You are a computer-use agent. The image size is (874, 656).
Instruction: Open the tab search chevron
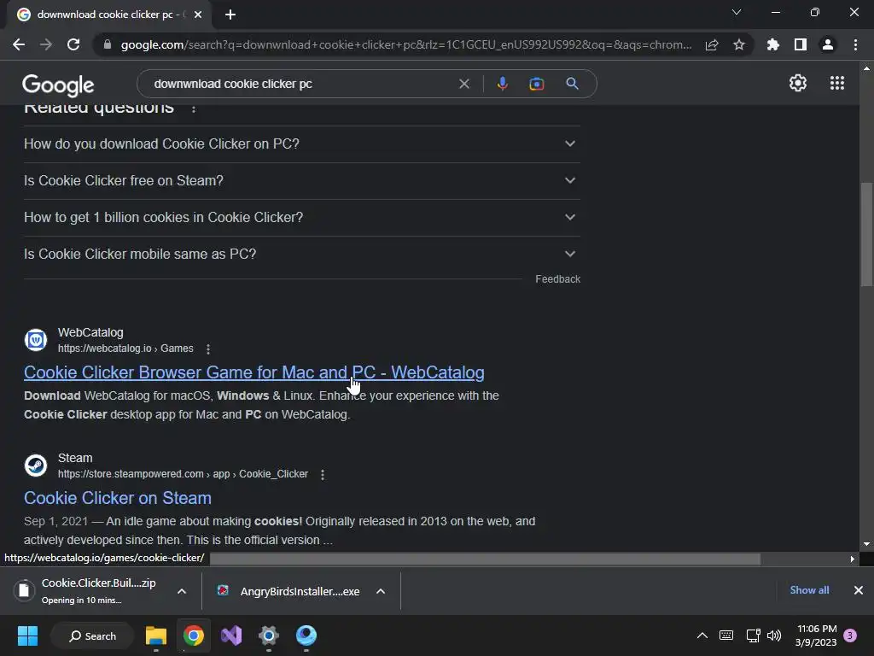point(737,12)
